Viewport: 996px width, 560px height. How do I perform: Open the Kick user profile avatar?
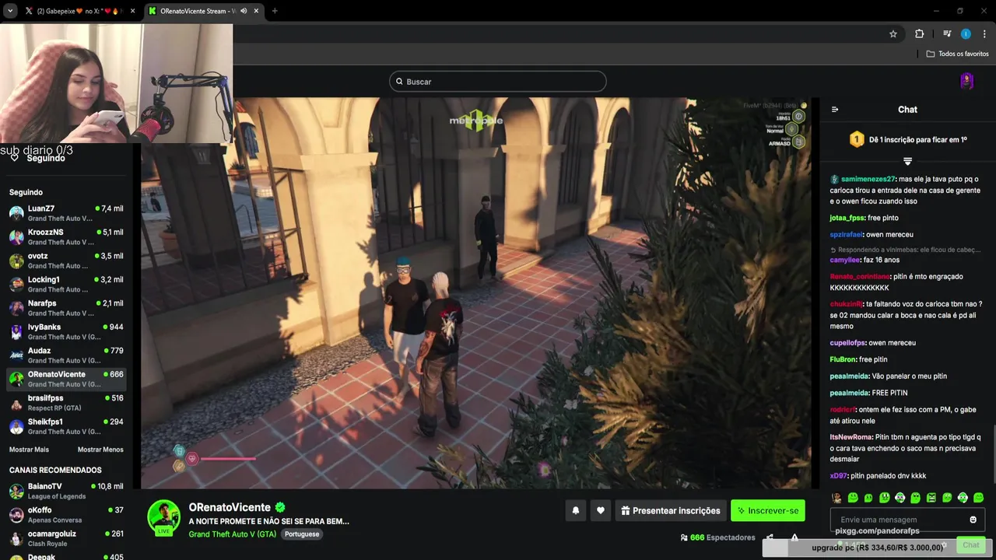[x=966, y=81]
